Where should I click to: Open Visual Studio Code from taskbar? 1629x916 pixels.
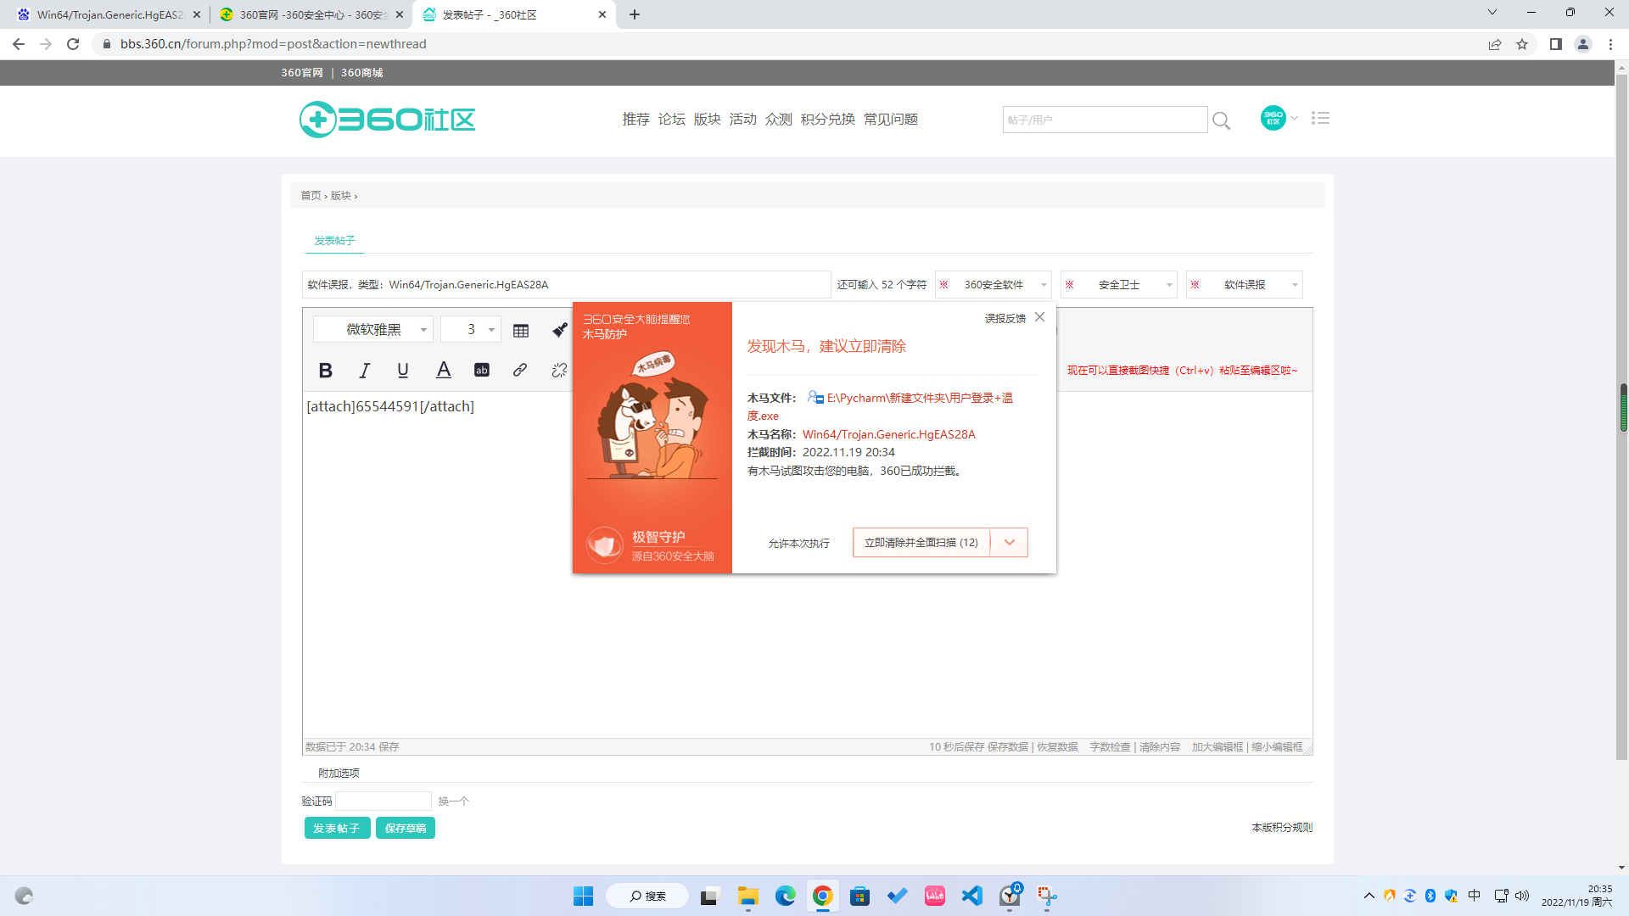971,896
